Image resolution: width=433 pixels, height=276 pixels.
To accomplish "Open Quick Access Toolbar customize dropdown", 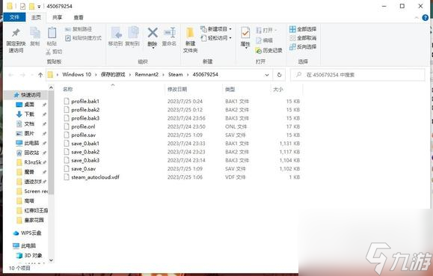I will coord(39,6).
